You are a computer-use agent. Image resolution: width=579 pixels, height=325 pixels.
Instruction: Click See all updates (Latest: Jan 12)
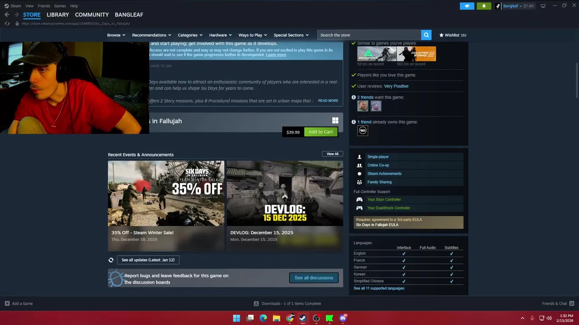click(148, 260)
